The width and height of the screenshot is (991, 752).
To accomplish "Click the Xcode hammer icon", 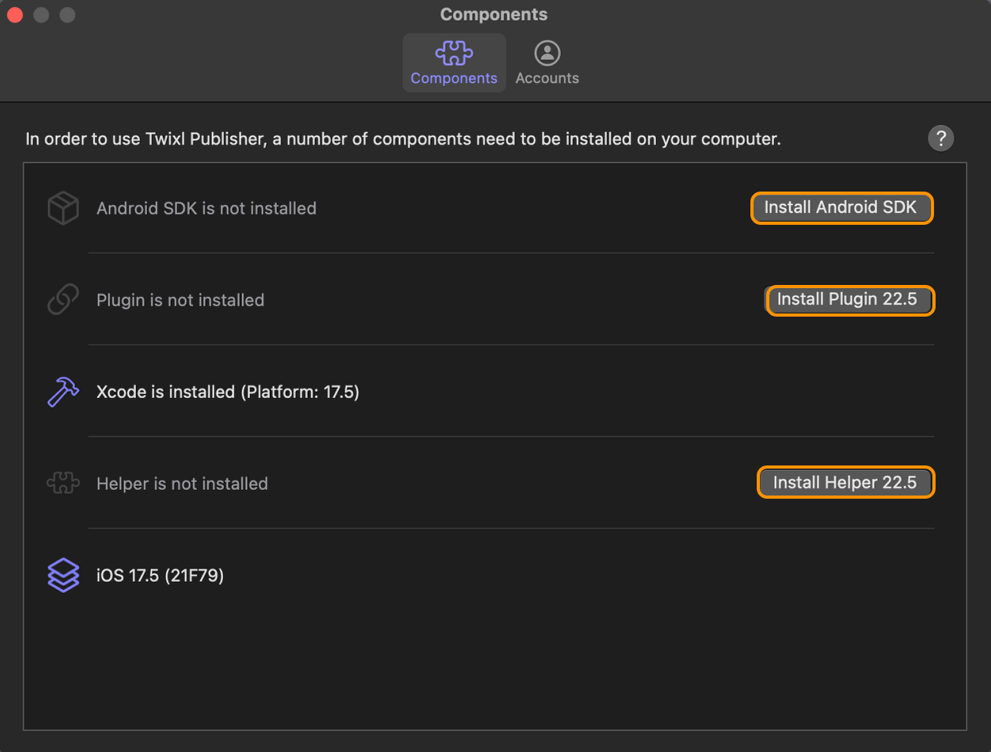I will click(x=63, y=392).
